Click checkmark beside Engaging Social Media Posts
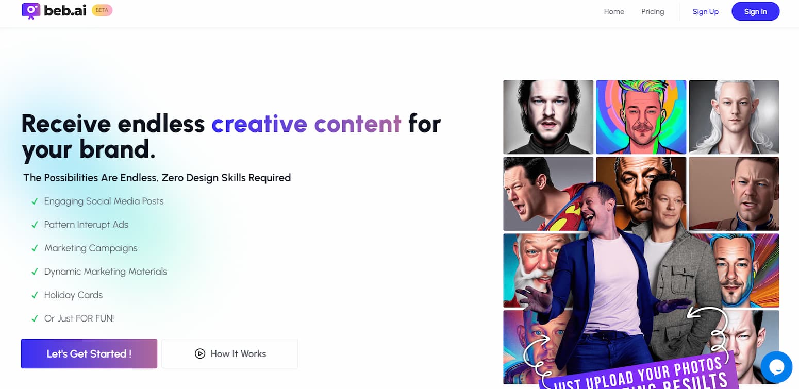The image size is (799, 389). (35, 201)
